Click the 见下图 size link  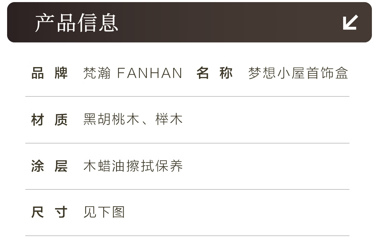104,212
